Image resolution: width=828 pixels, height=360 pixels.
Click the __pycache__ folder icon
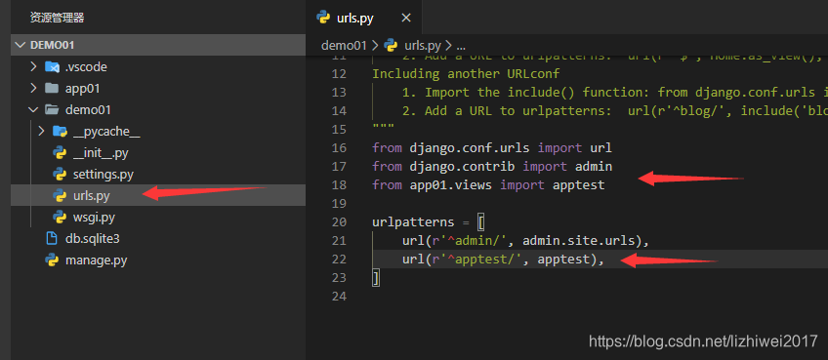point(60,132)
